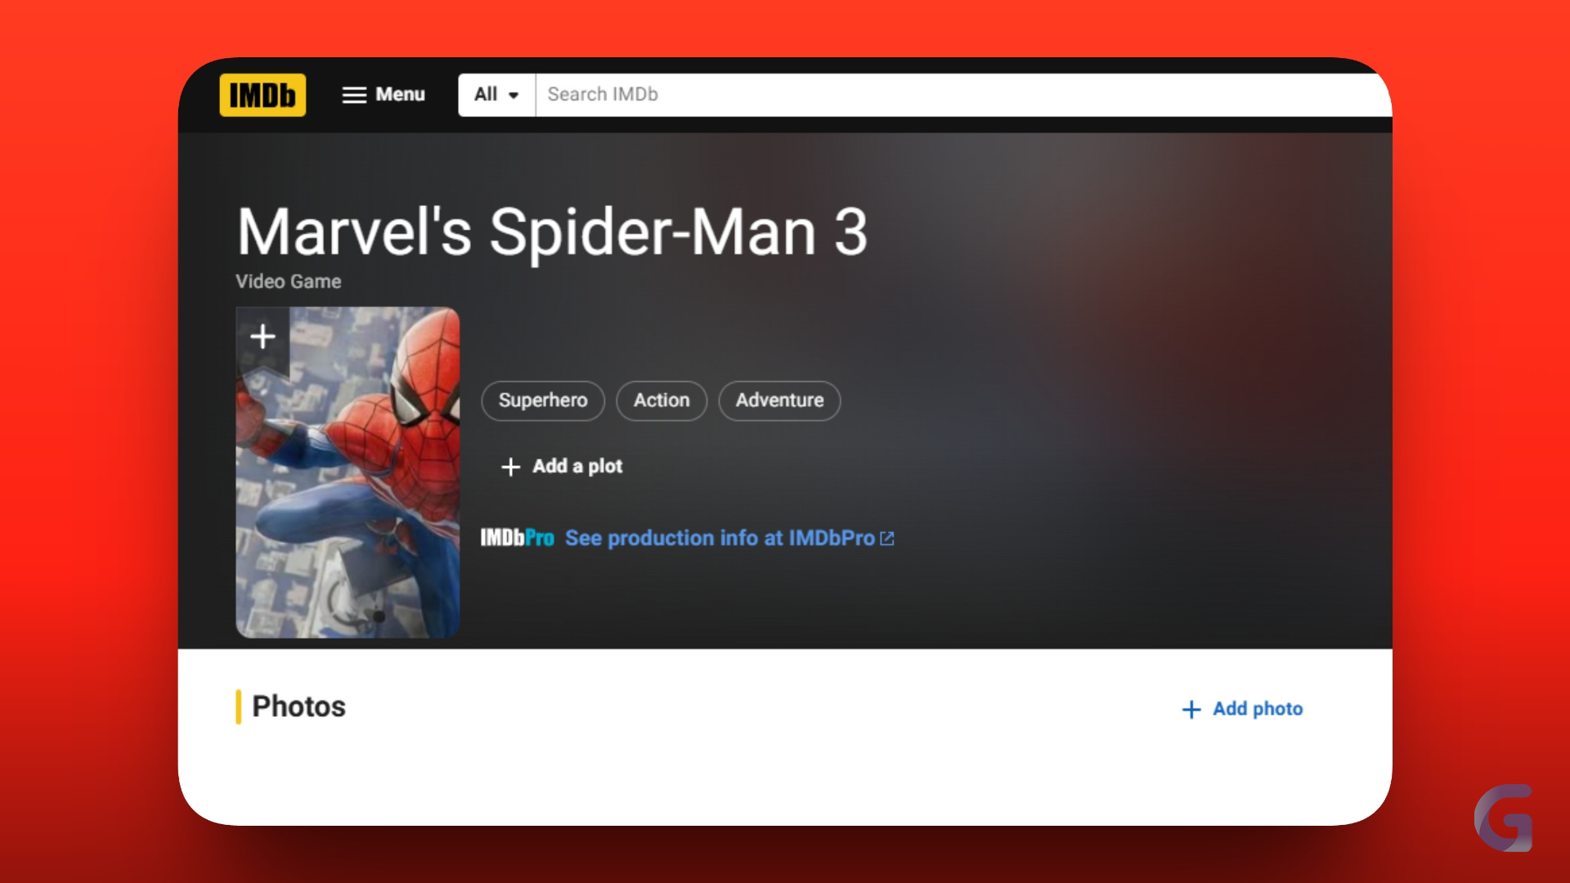Viewport: 1570px width, 883px height.
Task: Click Add photo
Action: 1242,709
